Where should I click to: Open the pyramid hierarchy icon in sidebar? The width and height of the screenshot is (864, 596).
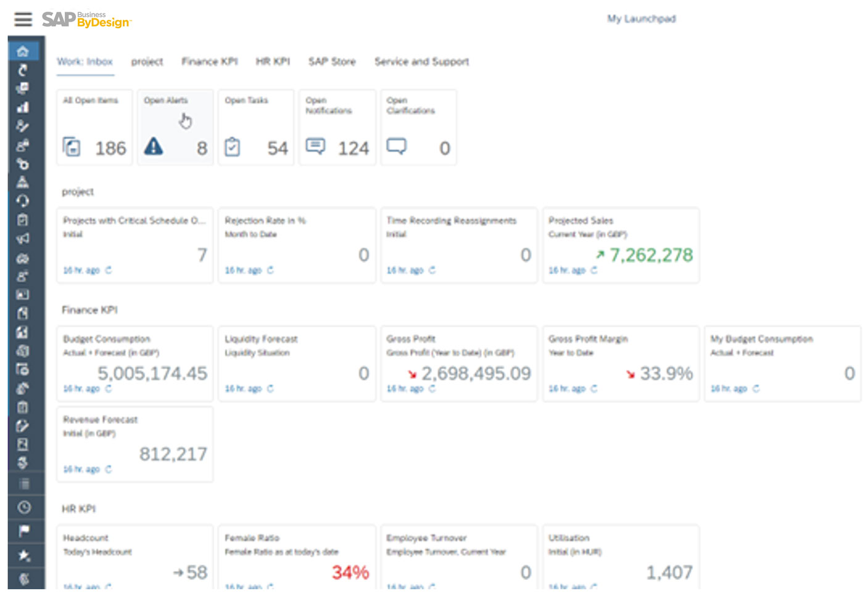coord(23,182)
